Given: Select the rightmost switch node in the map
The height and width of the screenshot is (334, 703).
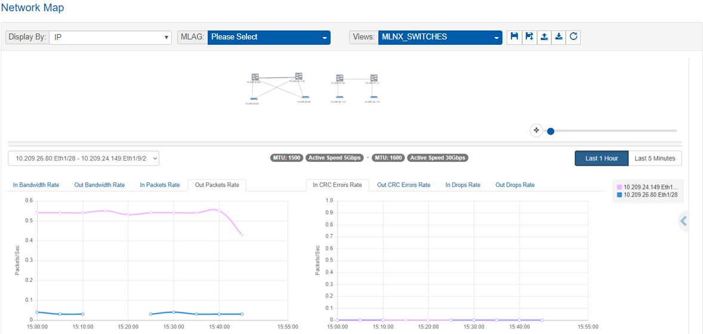Looking at the screenshot, I should pos(374,78).
